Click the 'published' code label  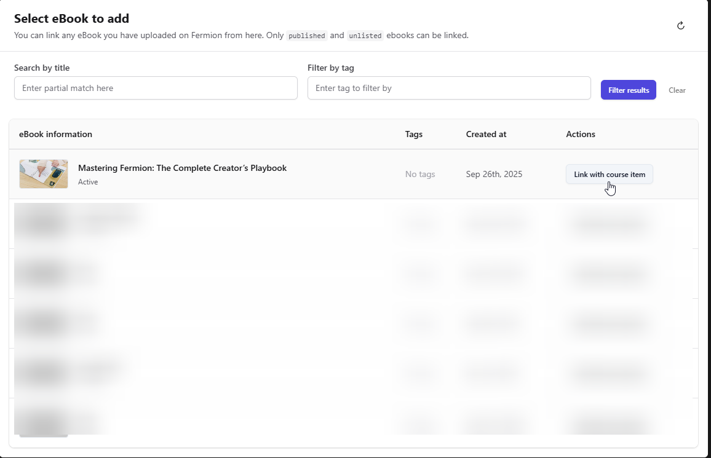307,36
